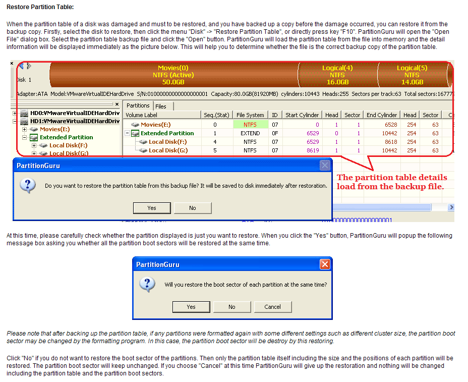Click the green NTFS cell for Movies(E:)

[x=250, y=125]
